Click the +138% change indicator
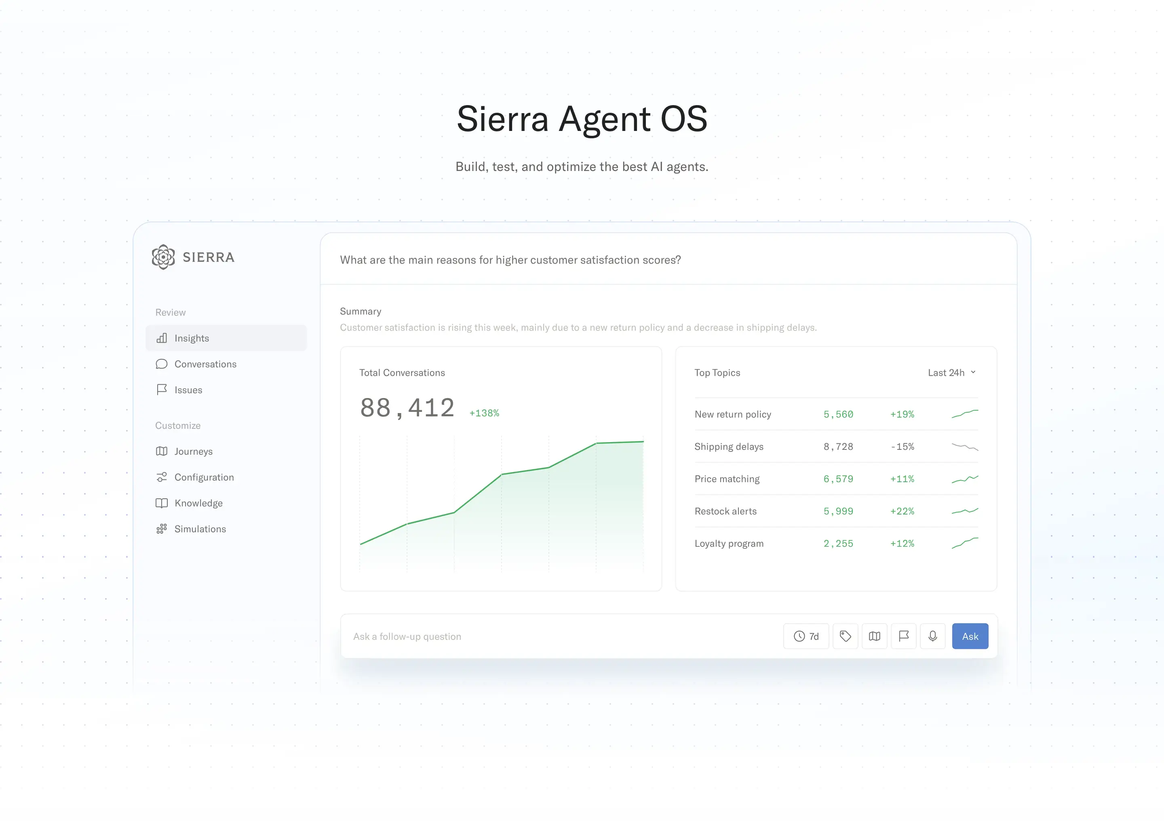The width and height of the screenshot is (1164, 835). 484,413
